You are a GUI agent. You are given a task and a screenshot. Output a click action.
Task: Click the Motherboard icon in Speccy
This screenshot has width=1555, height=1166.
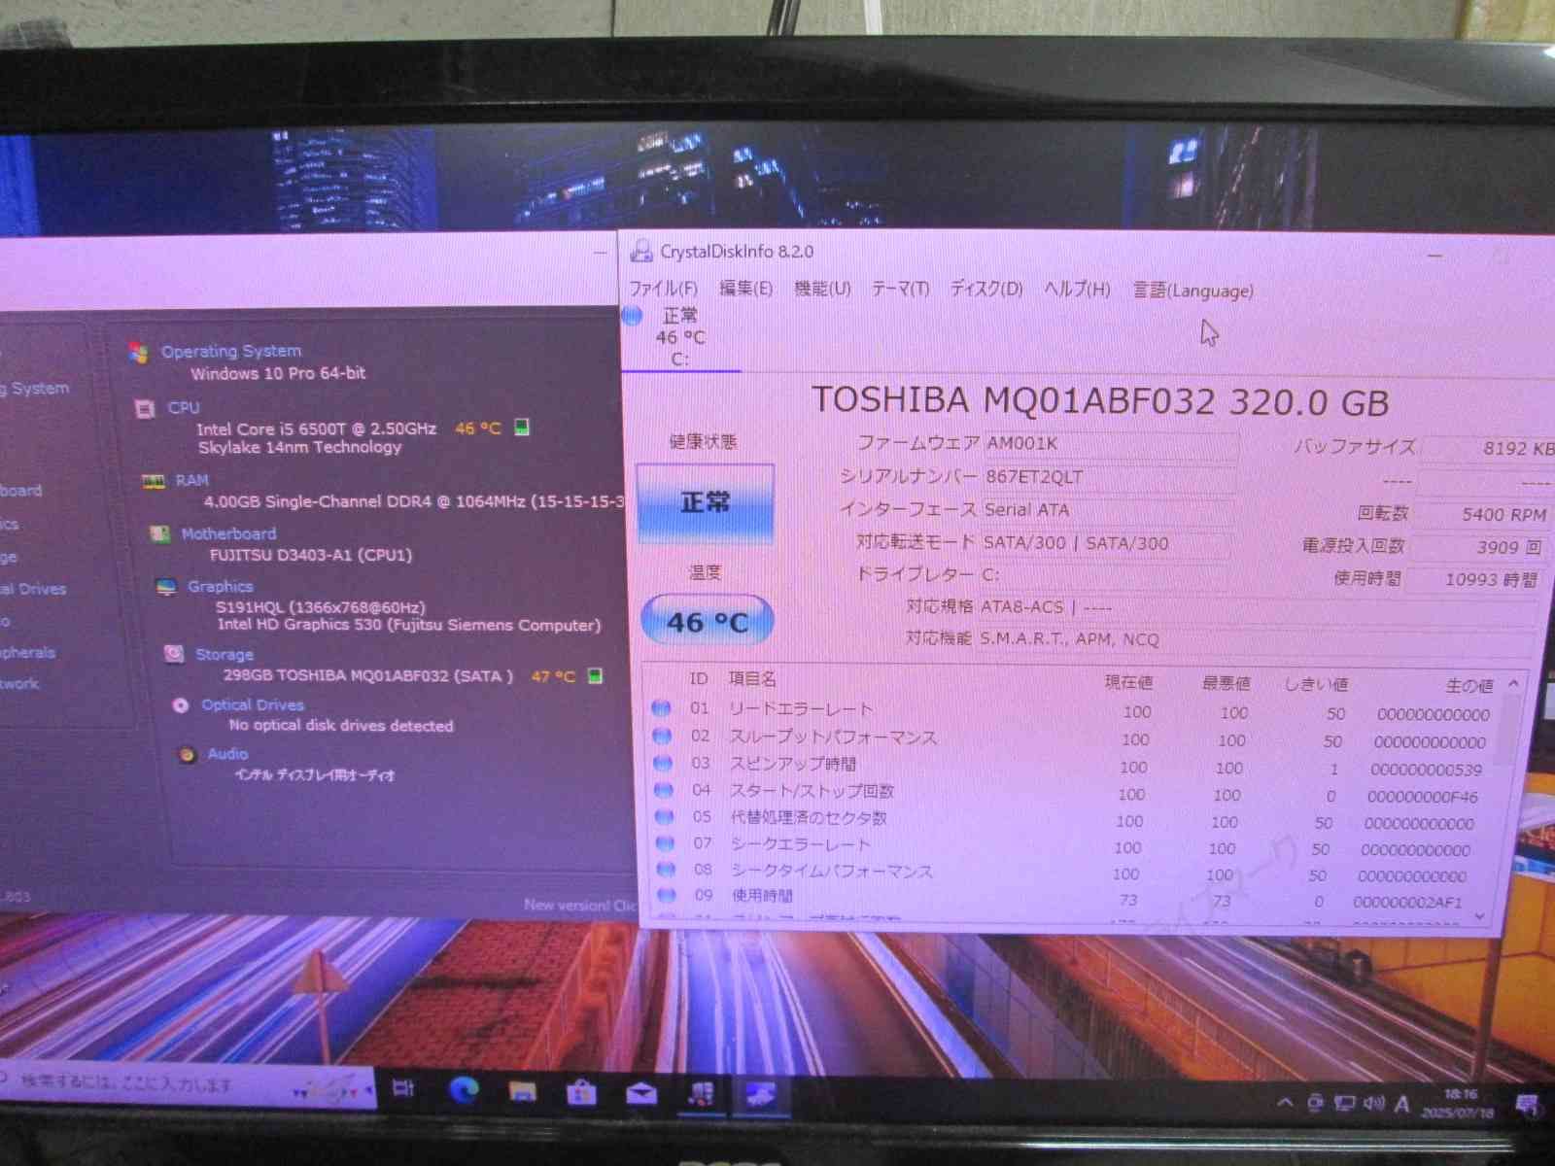159,533
